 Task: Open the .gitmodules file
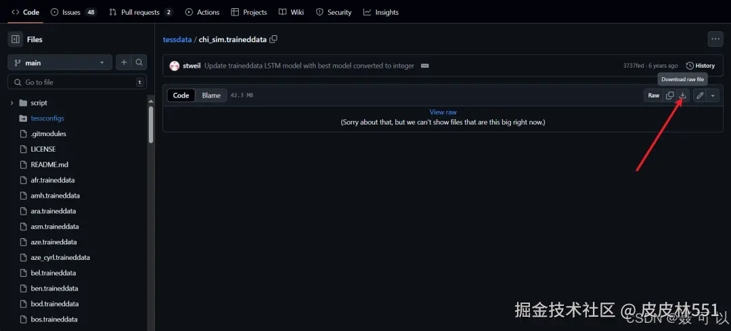48,133
